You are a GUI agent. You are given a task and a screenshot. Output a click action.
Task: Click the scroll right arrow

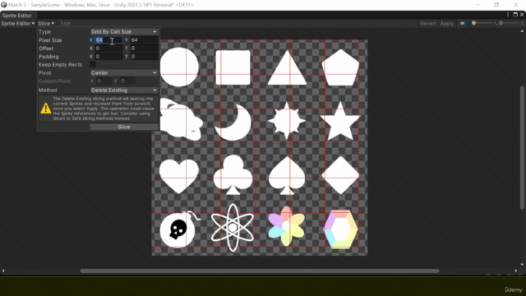(516, 271)
